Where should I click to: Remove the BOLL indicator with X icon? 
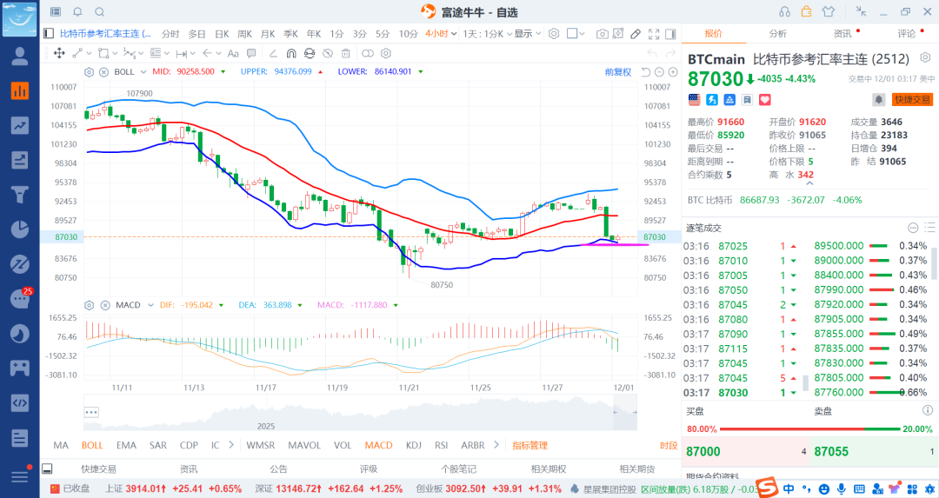(103, 72)
